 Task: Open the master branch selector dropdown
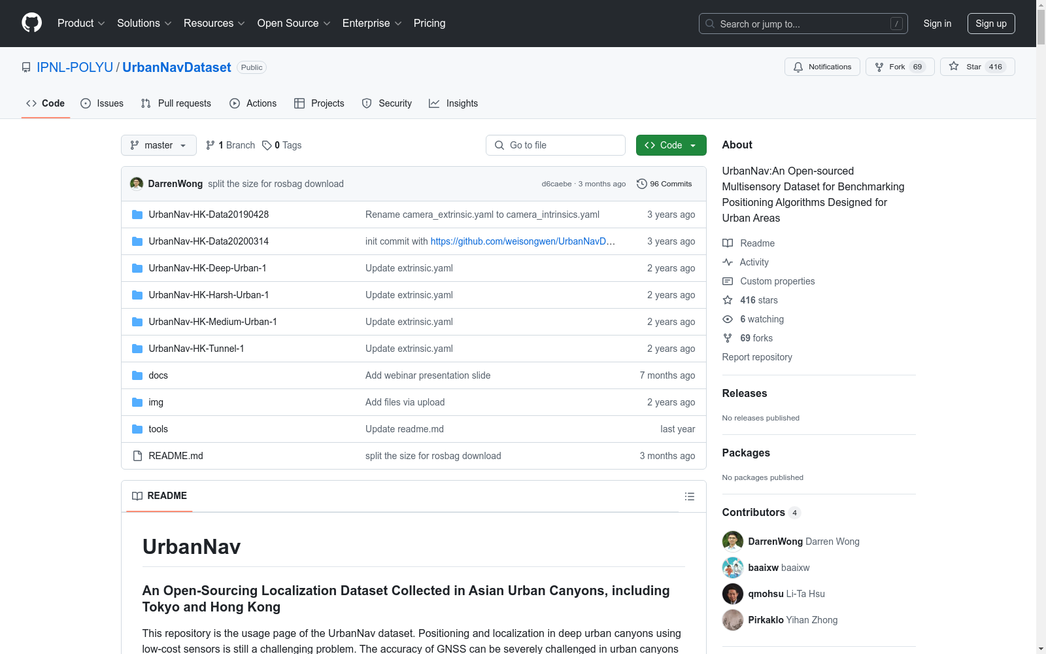tap(159, 145)
